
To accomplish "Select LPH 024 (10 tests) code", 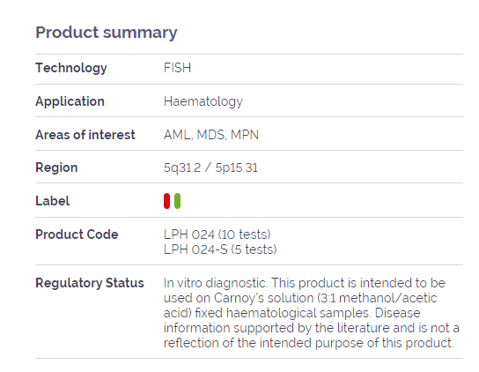I will pos(217,234).
